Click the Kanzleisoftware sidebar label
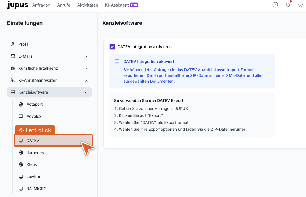This screenshot has width=306, height=197. [x=33, y=92]
